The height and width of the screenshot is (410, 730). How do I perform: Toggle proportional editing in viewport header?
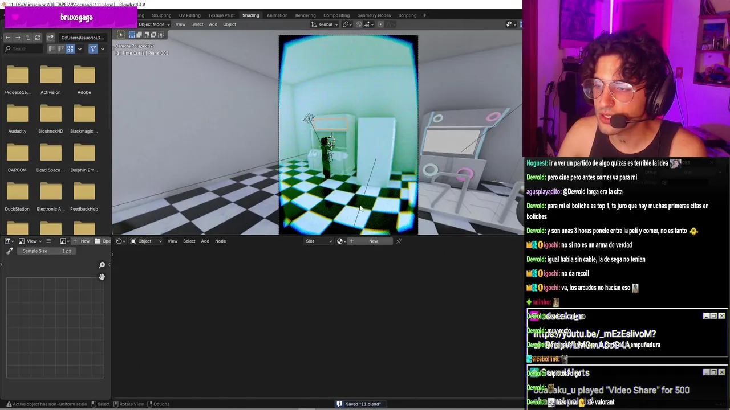point(380,24)
